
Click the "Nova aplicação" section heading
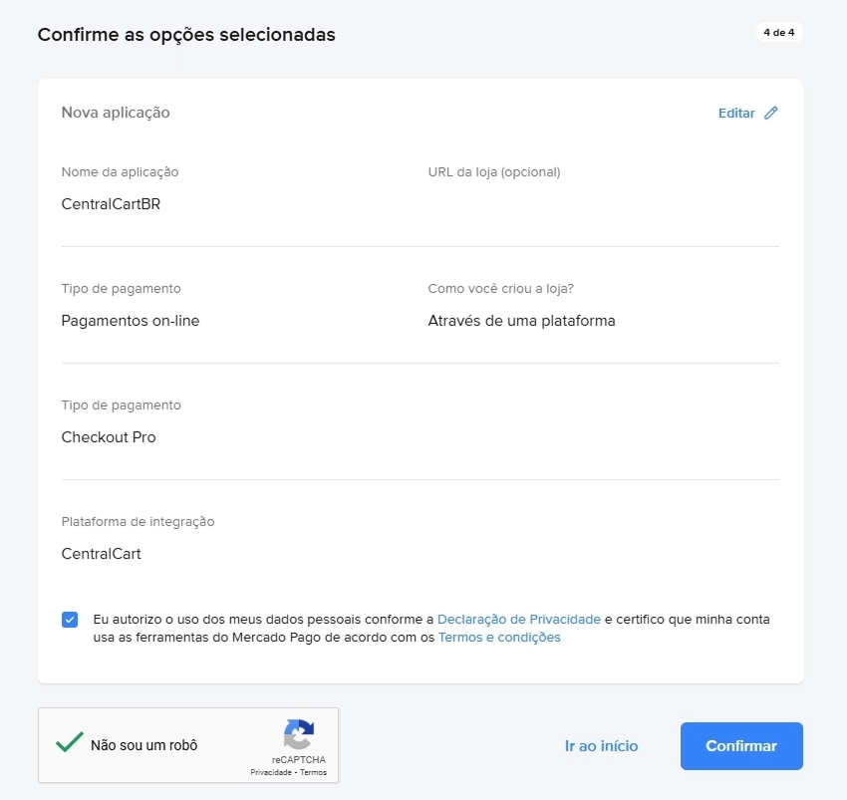coord(117,112)
